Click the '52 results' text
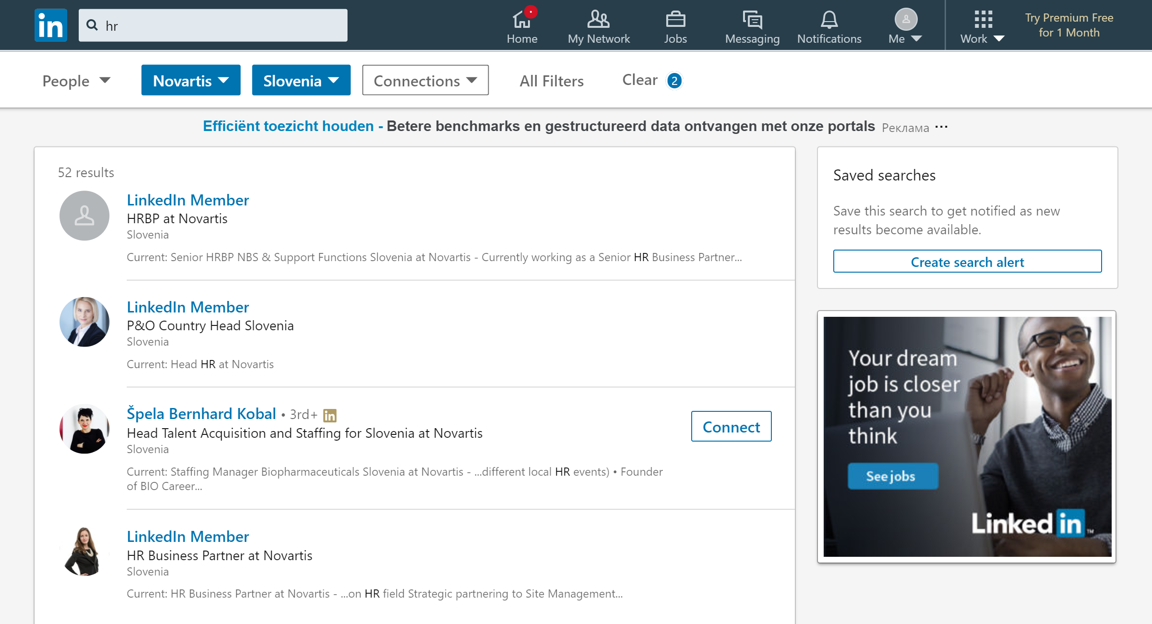Screen dimensions: 1152x624 pos(86,172)
